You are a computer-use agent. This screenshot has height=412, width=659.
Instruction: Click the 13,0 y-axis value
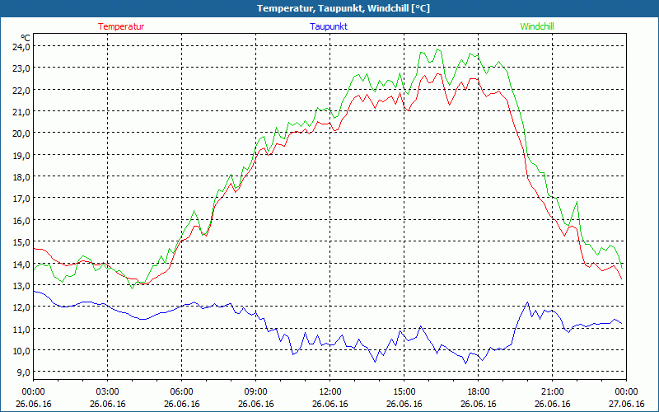coord(21,285)
